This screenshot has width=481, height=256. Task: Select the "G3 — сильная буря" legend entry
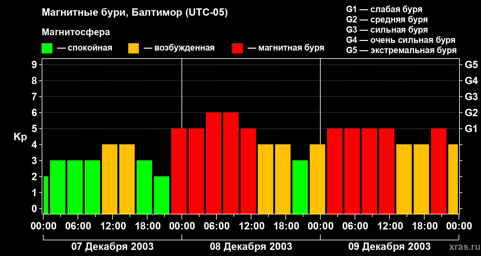coord(387,30)
